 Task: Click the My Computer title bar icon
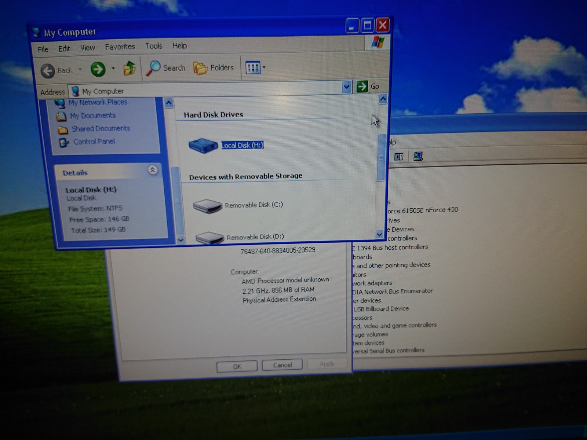pos(36,33)
